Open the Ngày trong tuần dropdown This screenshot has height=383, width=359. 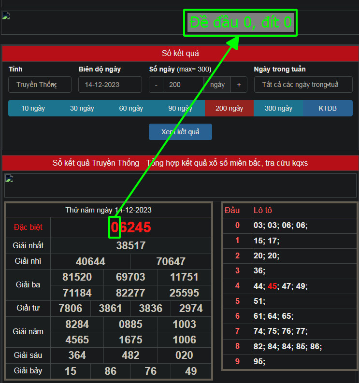pos(303,85)
